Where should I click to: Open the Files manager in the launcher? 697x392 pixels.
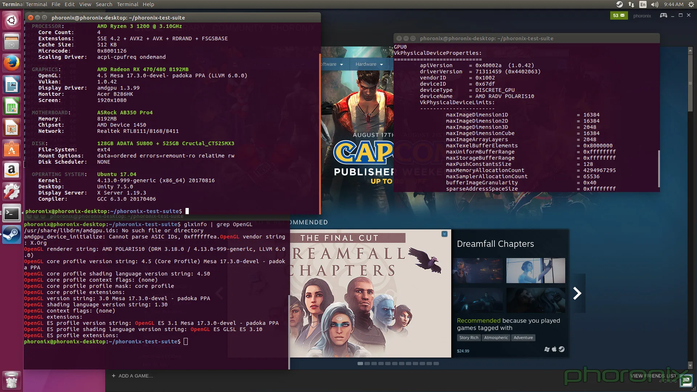(x=12, y=42)
